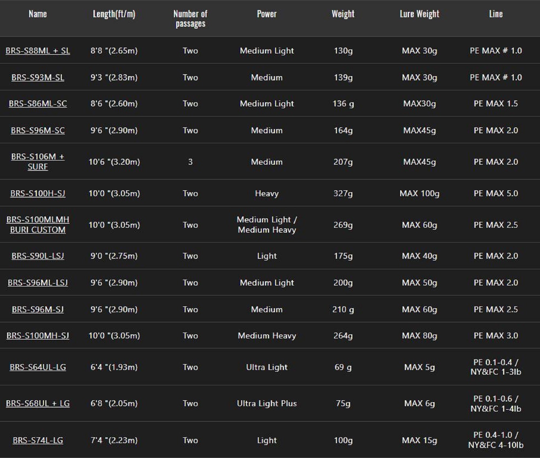This screenshot has height=458, width=540.
Task: Click the BRS-S74L-LG link
Action: (38, 440)
